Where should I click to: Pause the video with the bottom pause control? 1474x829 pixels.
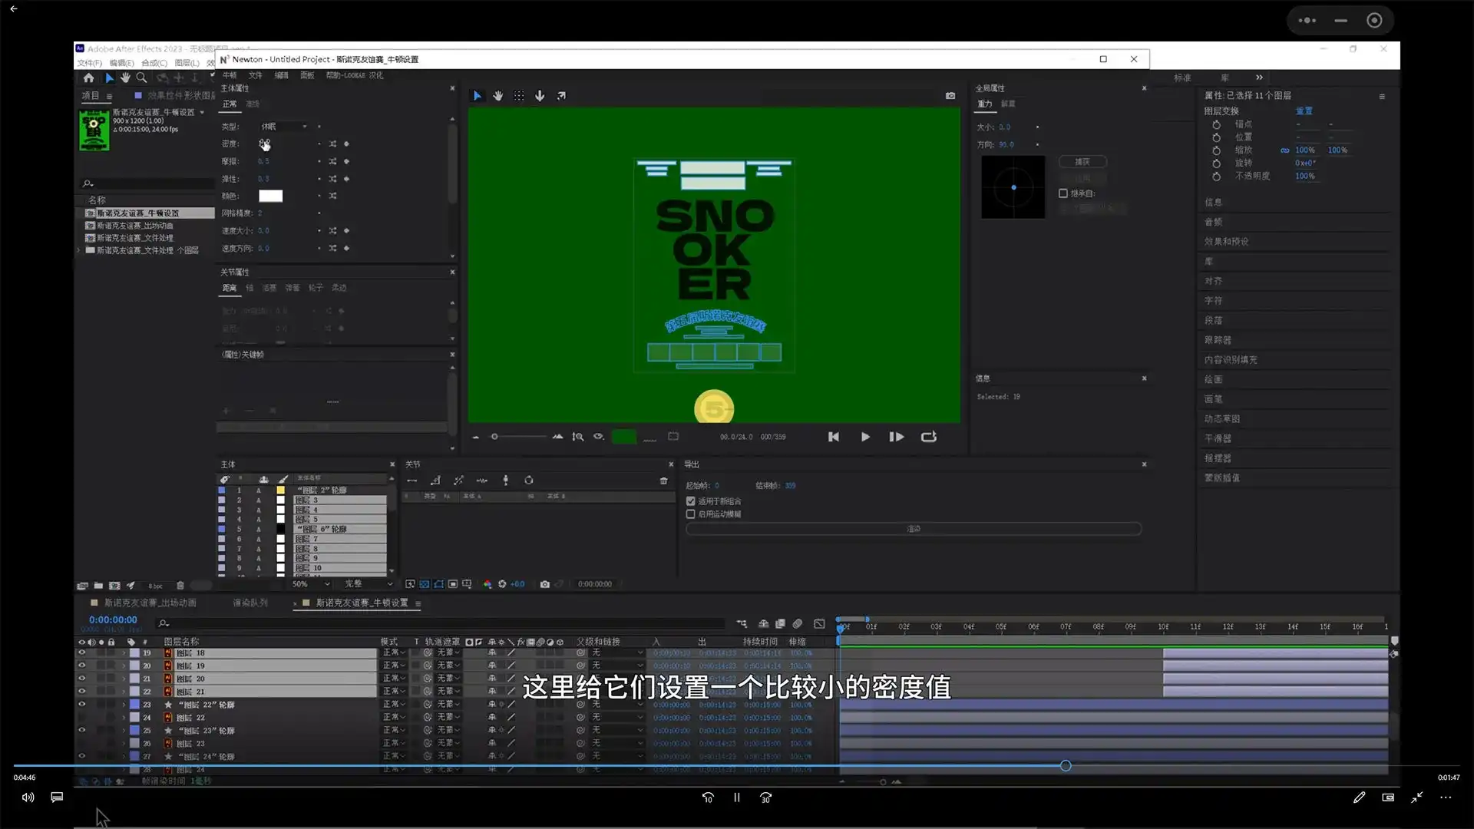point(735,798)
